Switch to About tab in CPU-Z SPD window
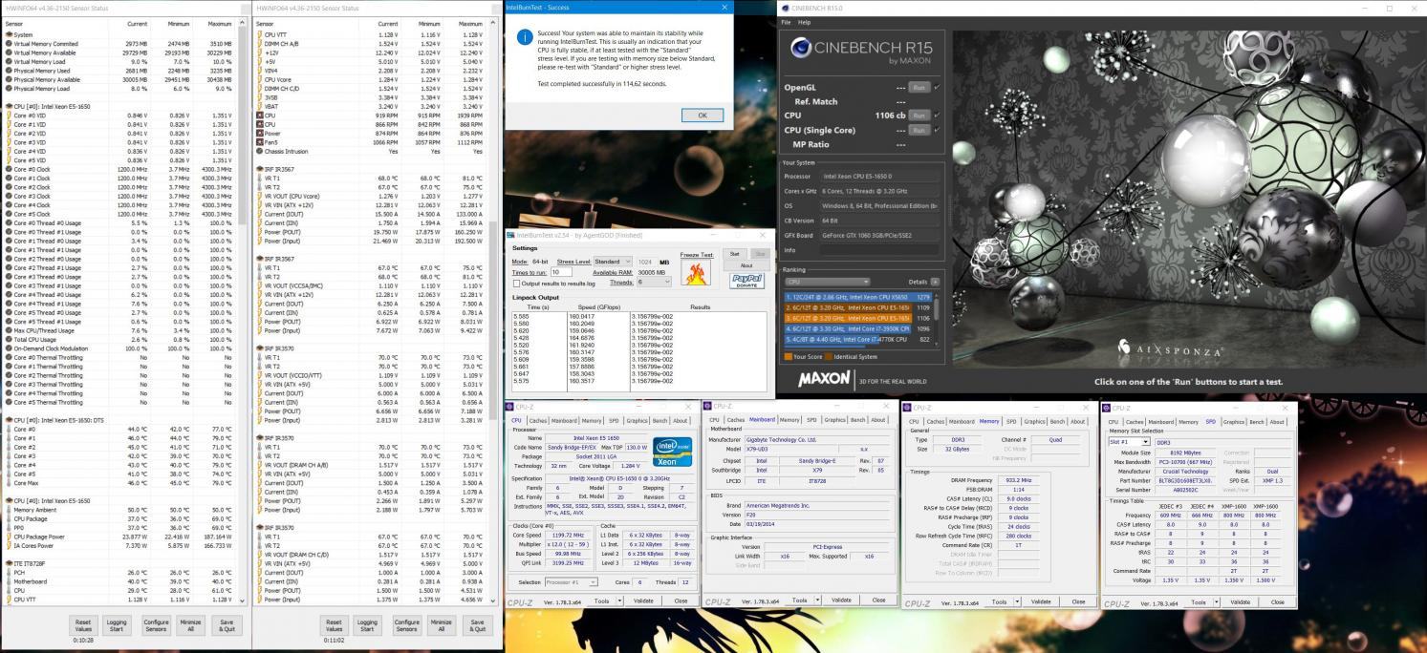The width and height of the screenshot is (1427, 653). (x=1276, y=421)
